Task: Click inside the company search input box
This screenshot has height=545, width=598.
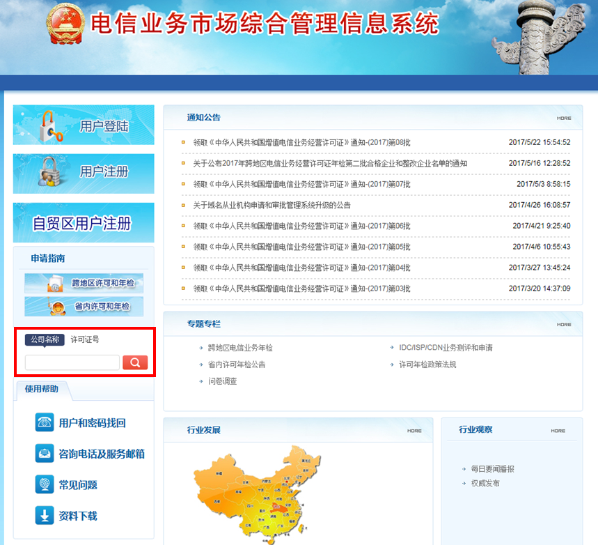Action: click(x=72, y=362)
